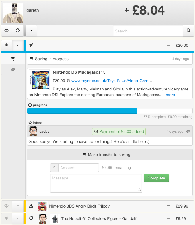Select the cart tab in the left sidebar
The width and height of the screenshot is (195, 225).
(x=13, y=59)
